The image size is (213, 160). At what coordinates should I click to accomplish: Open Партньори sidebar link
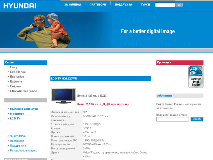coord(17,141)
